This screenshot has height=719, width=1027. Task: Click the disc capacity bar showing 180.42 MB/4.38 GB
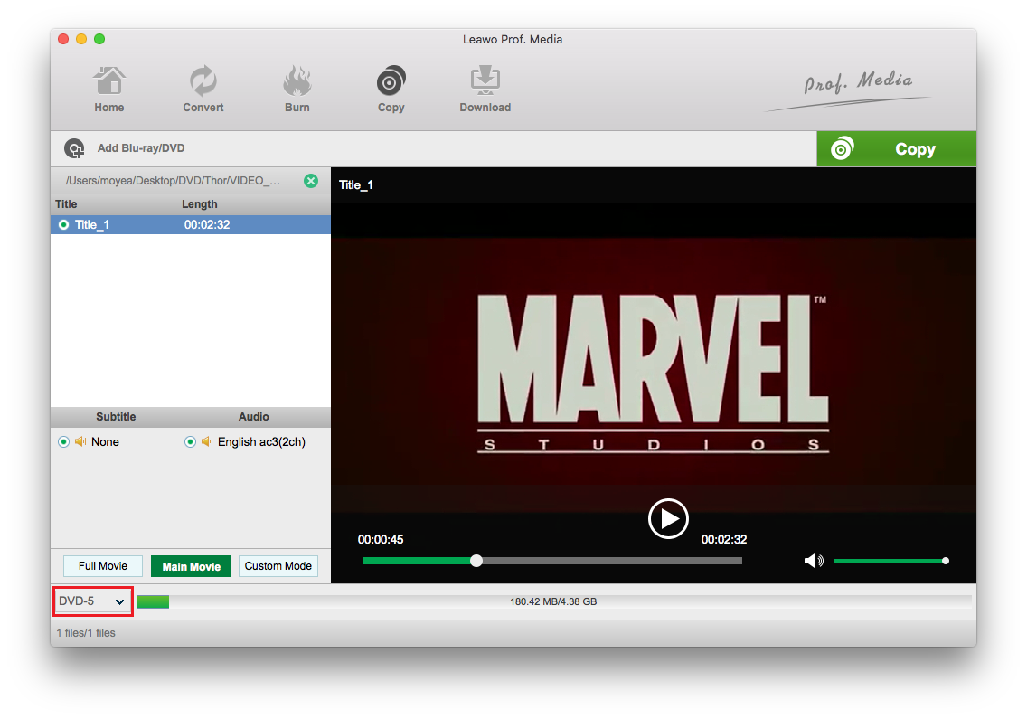[x=553, y=601]
